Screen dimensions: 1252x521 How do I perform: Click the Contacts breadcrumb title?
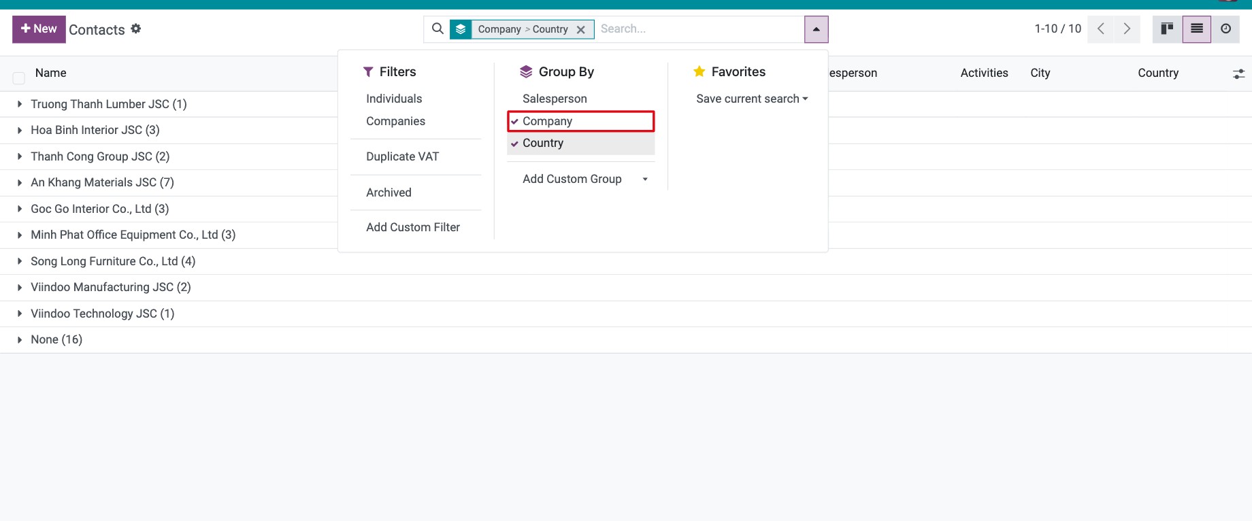(x=97, y=29)
